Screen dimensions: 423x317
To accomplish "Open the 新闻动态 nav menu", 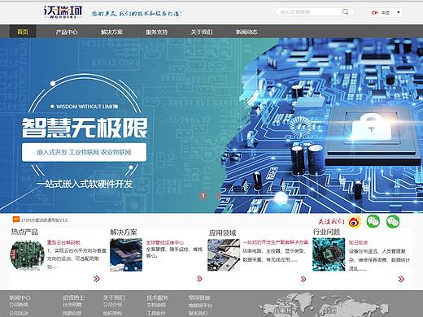I will click(x=246, y=32).
